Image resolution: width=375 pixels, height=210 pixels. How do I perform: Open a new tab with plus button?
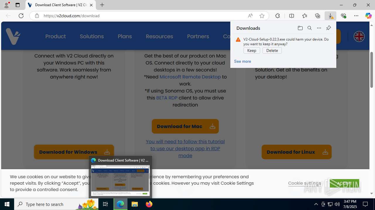coord(102,5)
